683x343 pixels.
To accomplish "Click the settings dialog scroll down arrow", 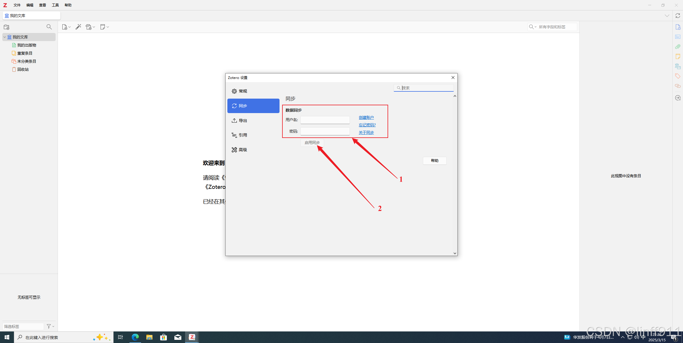I will pos(455,253).
